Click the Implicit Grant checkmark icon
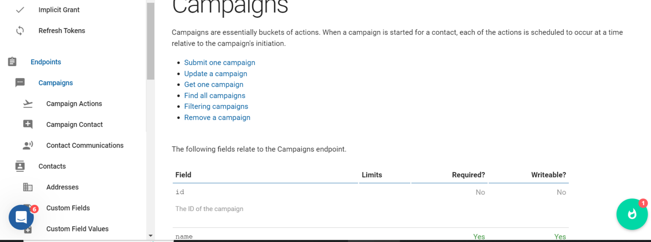The height and width of the screenshot is (242, 651). (20, 10)
